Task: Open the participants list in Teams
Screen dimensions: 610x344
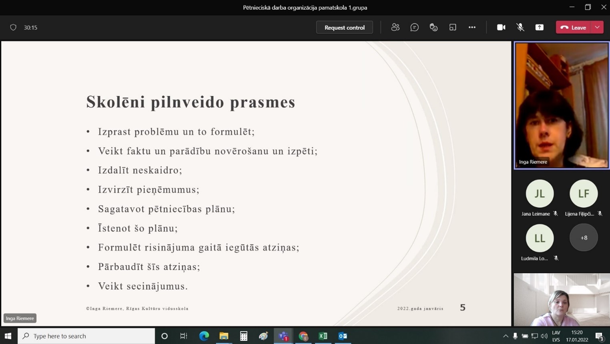Action: point(395,27)
